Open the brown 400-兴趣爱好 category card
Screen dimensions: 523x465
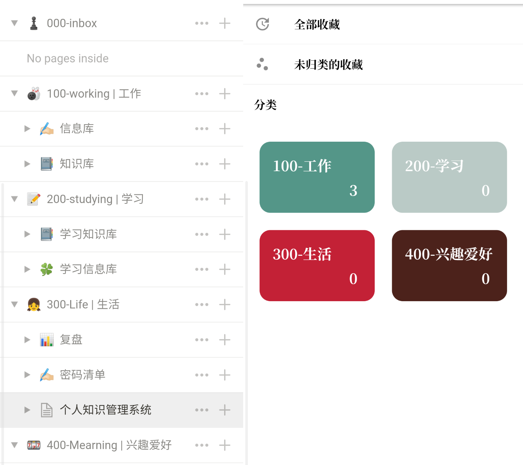[449, 266]
